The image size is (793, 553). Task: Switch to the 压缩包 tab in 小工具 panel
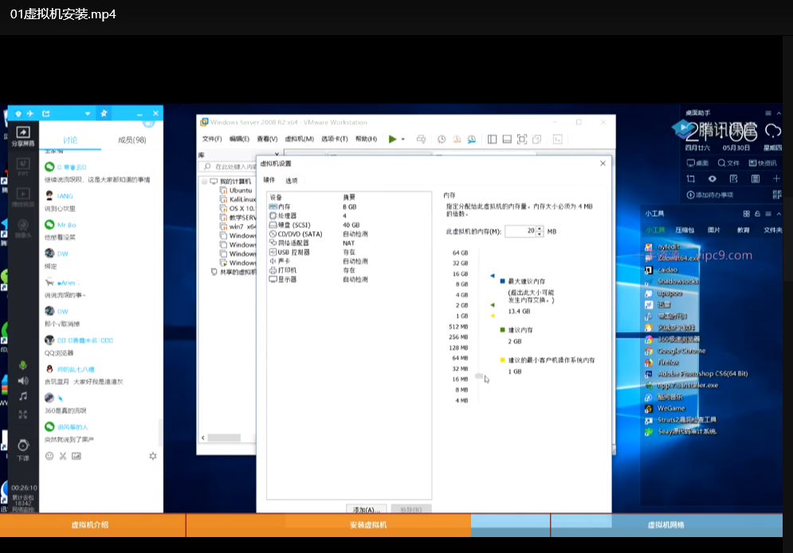pos(685,230)
